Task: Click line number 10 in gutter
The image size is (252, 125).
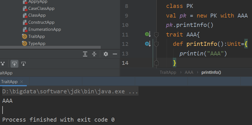Action: pos(125,25)
